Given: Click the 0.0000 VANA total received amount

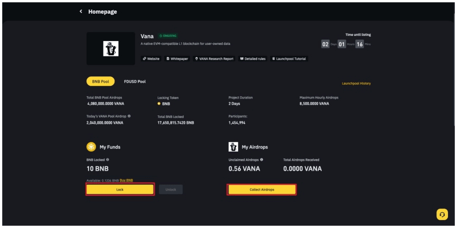Looking at the screenshot, I should (x=302, y=168).
